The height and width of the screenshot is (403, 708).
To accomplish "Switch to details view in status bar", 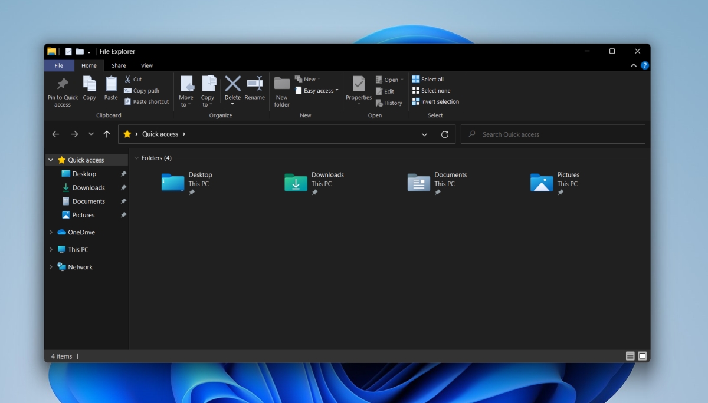I will coord(630,356).
